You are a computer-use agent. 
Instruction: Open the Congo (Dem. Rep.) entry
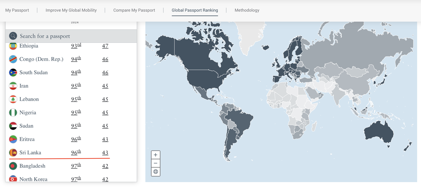coord(41,59)
